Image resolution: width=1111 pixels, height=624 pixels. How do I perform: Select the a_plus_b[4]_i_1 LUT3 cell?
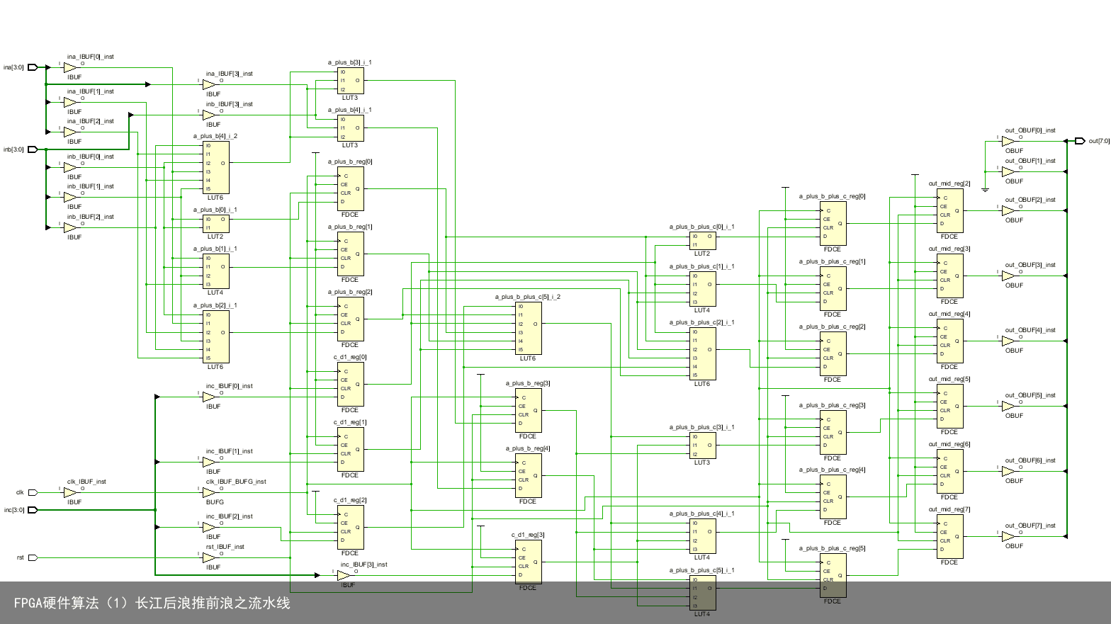350,128
